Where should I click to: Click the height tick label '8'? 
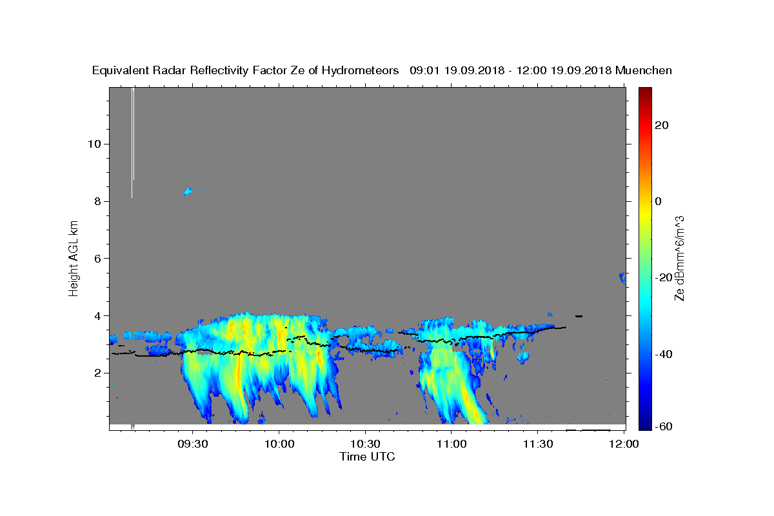point(97,201)
